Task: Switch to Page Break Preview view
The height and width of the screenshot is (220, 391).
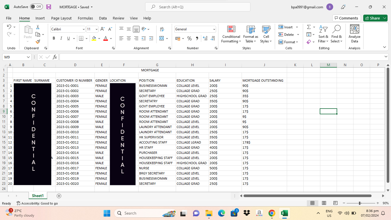Action: click(x=335, y=203)
